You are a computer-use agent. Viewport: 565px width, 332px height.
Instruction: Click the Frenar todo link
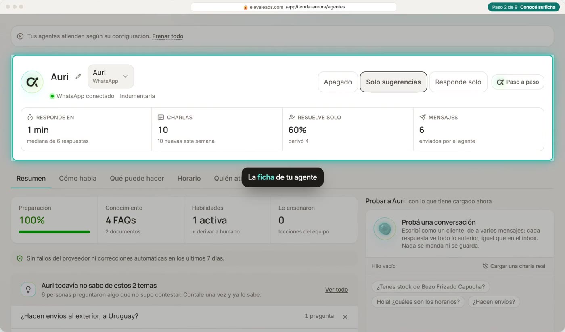pyautogui.click(x=167, y=36)
